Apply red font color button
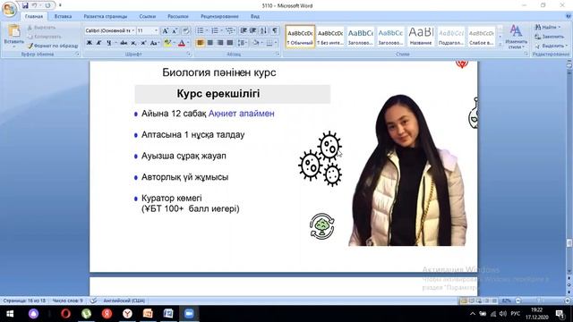The height and width of the screenshot is (322, 573). (182, 43)
